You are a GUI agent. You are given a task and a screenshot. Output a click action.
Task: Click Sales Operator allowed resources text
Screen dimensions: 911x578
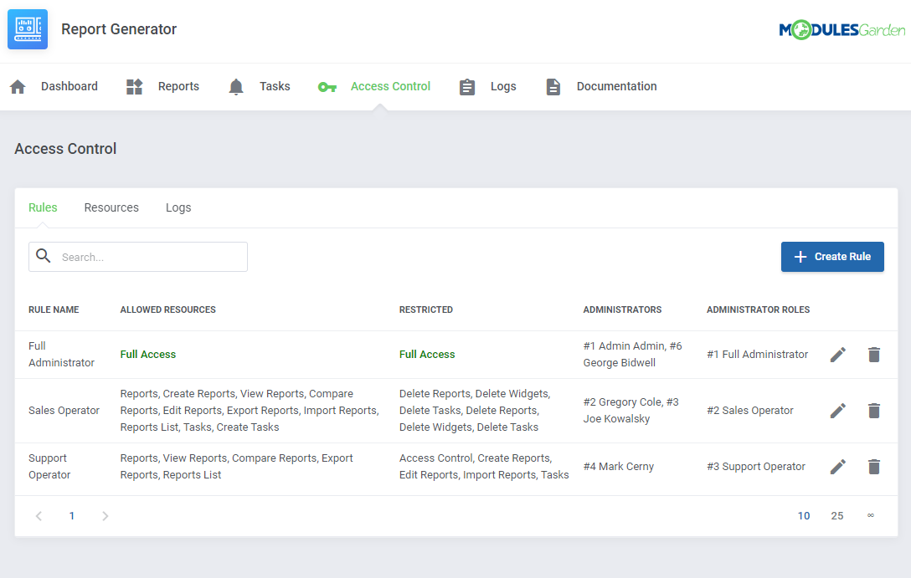[x=250, y=411]
